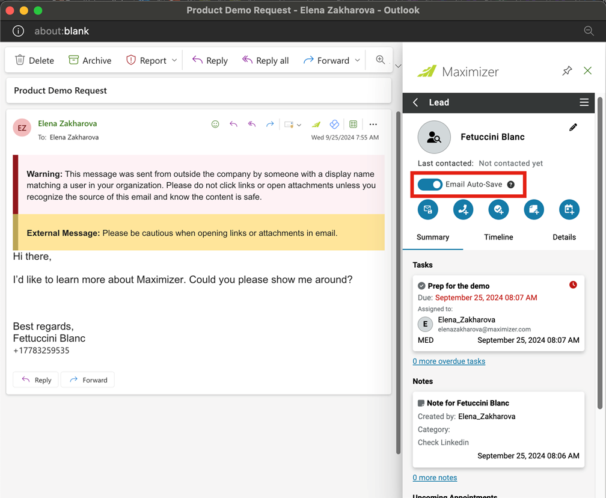
Task: Click the 0 more overdue tasks link
Action: pyautogui.click(x=448, y=361)
